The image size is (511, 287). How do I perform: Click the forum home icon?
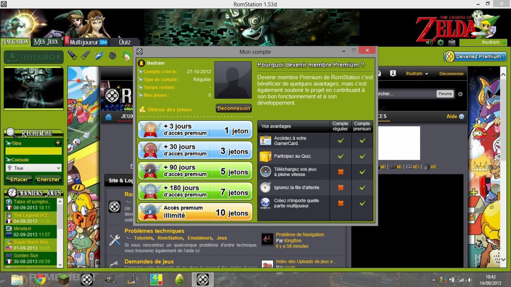pyautogui.click(x=109, y=117)
